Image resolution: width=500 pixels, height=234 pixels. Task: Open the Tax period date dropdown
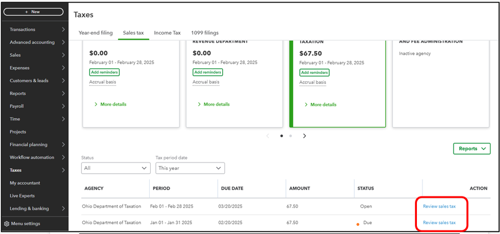click(190, 168)
